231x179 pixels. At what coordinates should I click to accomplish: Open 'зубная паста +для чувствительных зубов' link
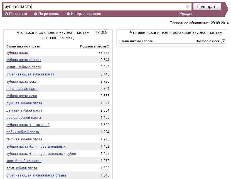click(x=41, y=153)
